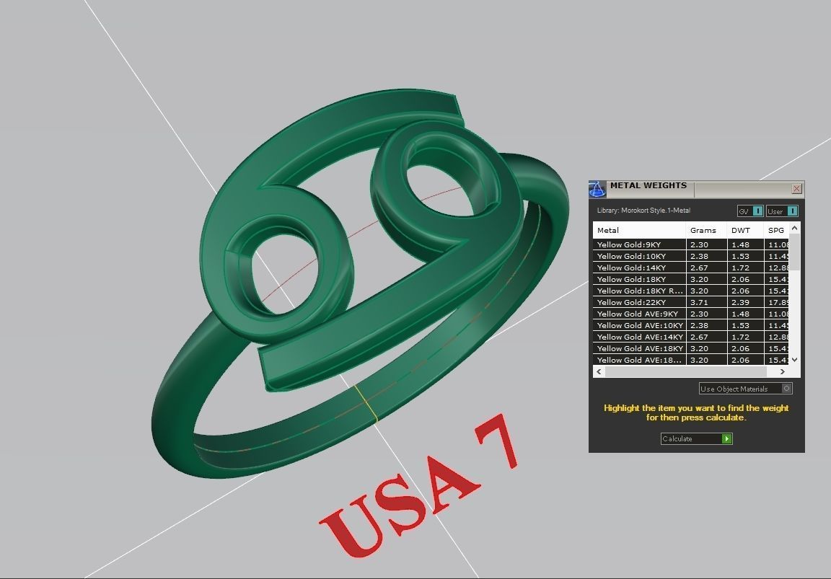Click scroll-down arrow of metals list
831x579 pixels.
794,360
